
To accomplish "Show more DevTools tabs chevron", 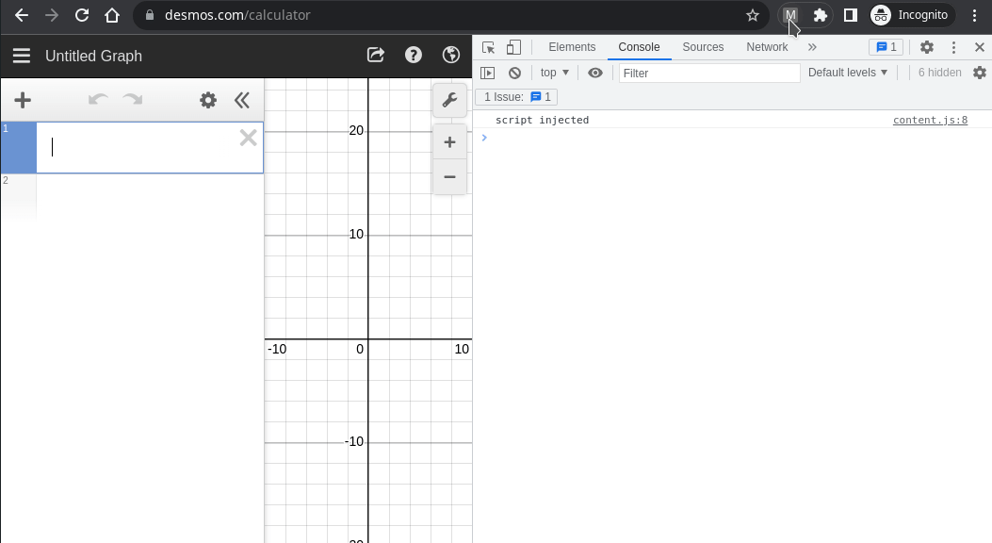I will pyautogui.click(x=812, y=47).
